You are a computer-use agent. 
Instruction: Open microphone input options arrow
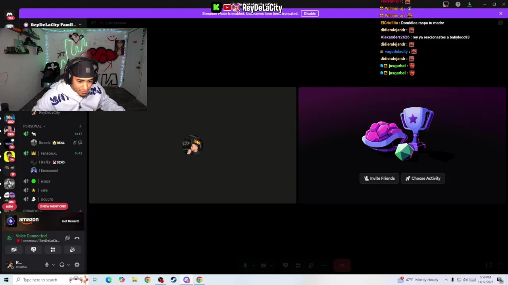(x=53, y=265)
